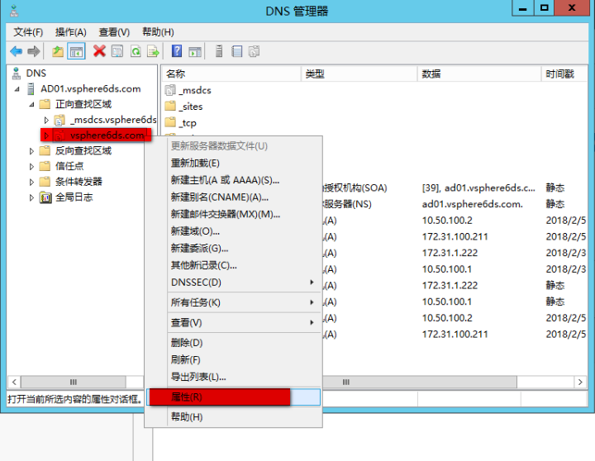Open the 查看(V) menu bar item
The image size is (595, 461).
click(x=114, y=32)
